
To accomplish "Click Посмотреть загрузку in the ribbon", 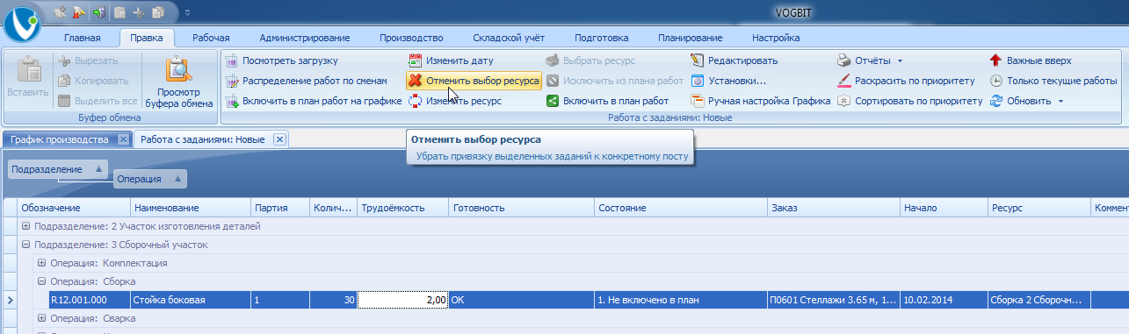I will point(281,60).
